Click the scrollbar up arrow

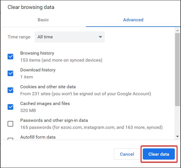tap(177, 31)
